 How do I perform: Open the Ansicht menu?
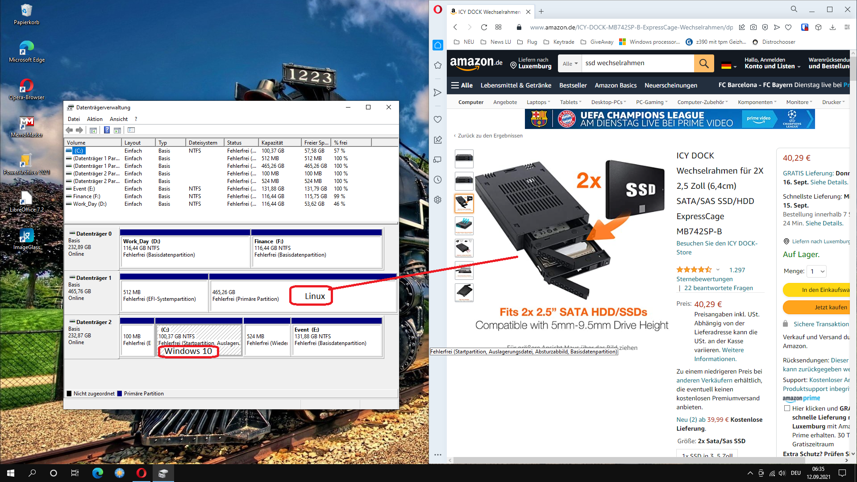[118, 119]
